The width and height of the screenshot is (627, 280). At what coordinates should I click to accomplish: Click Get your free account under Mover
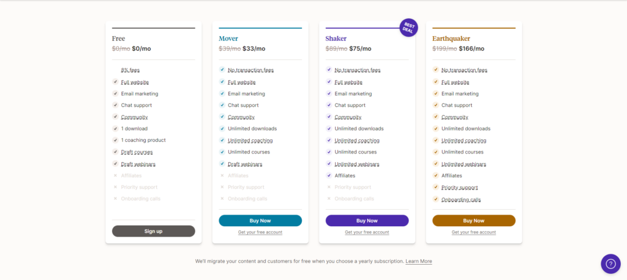(x=260, y=232)
